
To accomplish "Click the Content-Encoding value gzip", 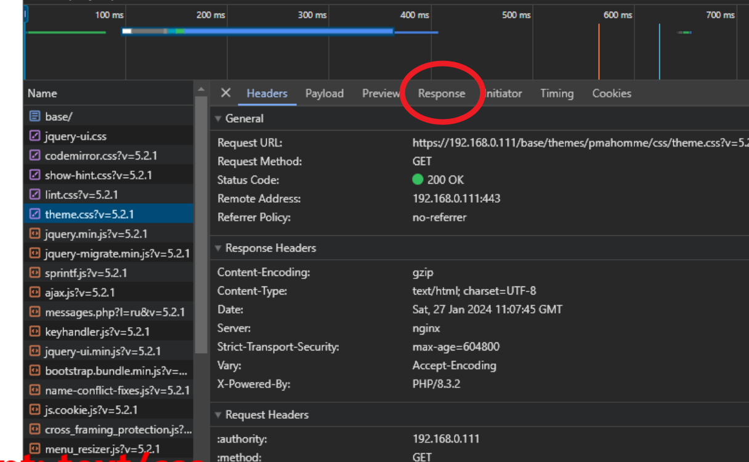I will pyautogui.click(x=423, y=272).
